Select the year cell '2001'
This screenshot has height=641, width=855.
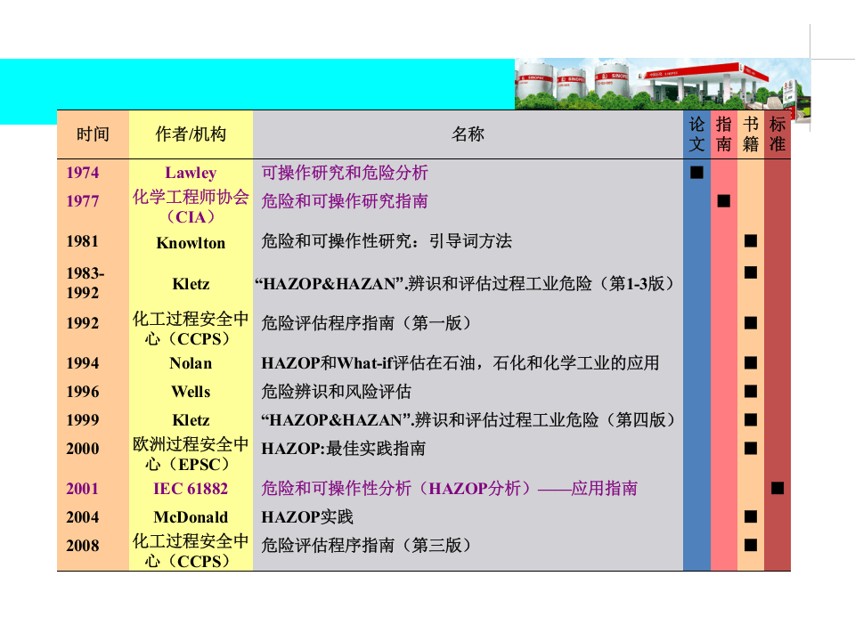[x=82, y=489]
